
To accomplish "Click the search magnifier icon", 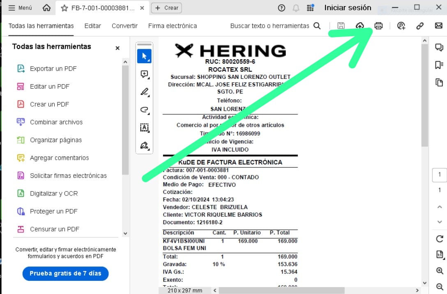I will 317,26.
